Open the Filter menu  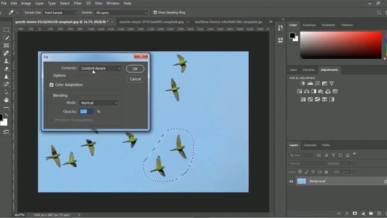[77, 3]
